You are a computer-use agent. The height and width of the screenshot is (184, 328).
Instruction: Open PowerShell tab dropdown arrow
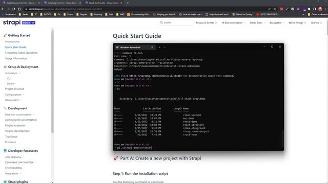[165, 48]
